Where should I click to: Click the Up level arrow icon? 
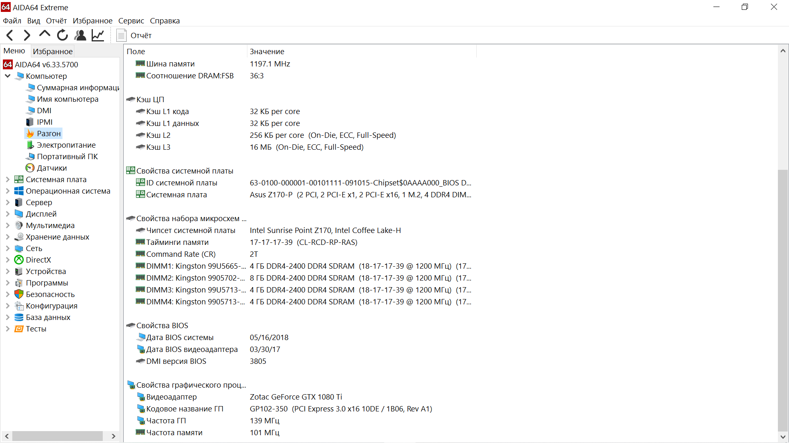[x=44, y=35]
